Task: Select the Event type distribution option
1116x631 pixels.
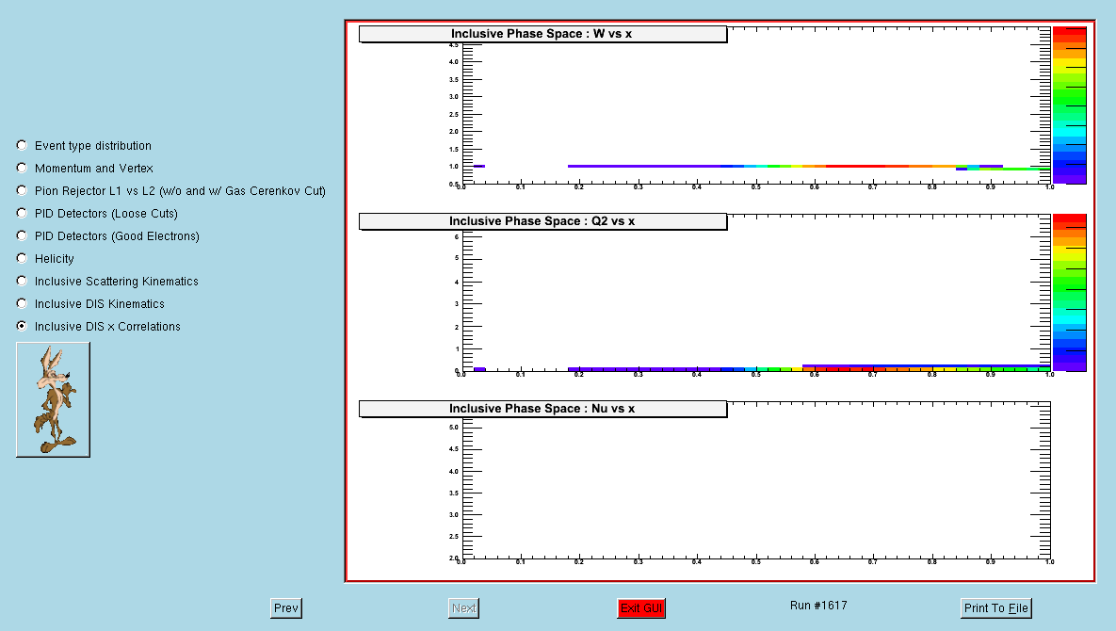Action: pyautogui.click(x=84, y=146)
